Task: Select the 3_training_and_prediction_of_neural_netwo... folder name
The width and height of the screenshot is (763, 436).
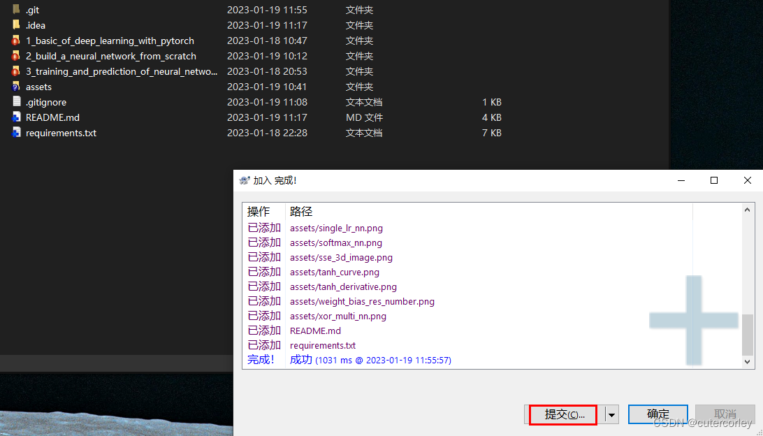Action: click(122, 71)
